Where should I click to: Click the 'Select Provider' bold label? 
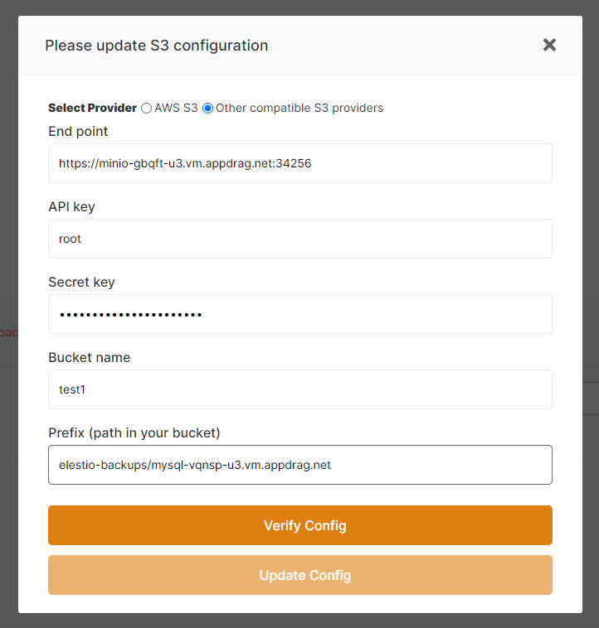click(92, 108)
